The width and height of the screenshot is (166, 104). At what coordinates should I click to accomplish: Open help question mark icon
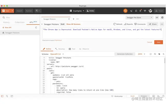pos(163,96)
